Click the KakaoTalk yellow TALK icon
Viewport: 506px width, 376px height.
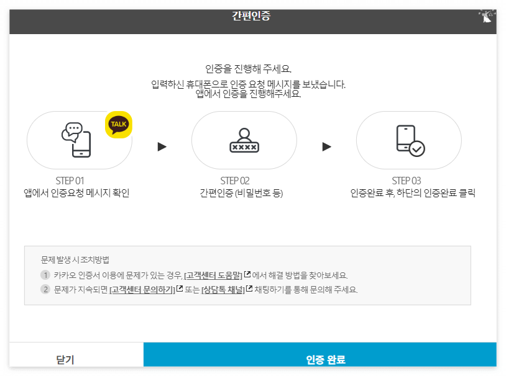[119, 125]
